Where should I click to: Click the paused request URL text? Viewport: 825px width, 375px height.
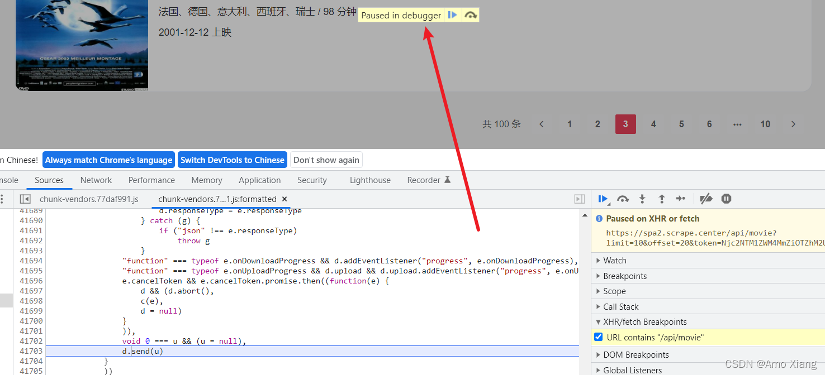[x=715, y=238]
